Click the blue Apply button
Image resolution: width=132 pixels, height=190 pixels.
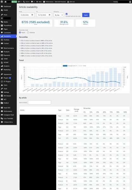coord(86,15)
